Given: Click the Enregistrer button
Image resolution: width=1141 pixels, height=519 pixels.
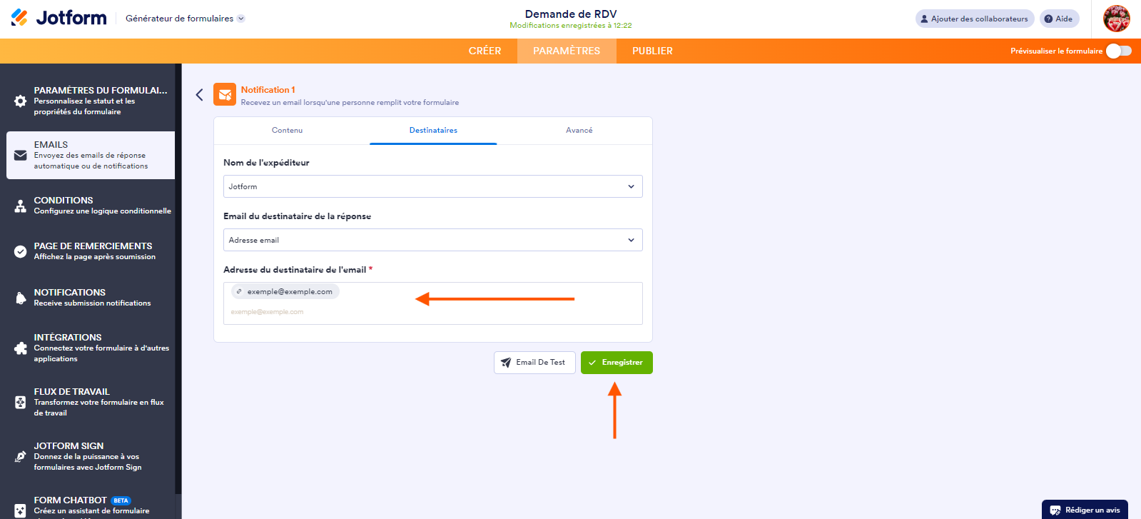Looking at the screenshot, I should click(616, 362).
